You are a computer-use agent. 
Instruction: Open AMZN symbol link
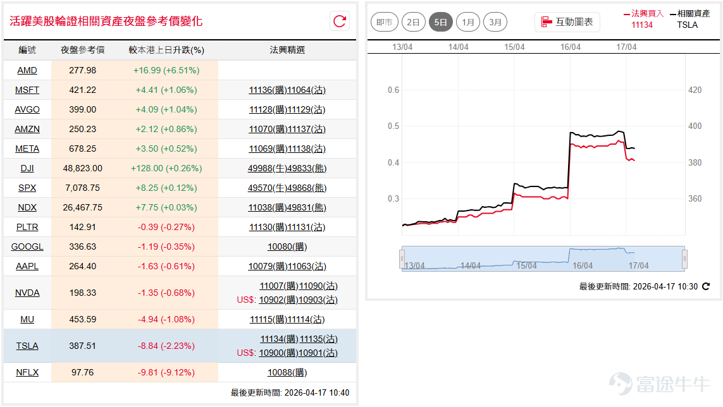tap(27, 129)
